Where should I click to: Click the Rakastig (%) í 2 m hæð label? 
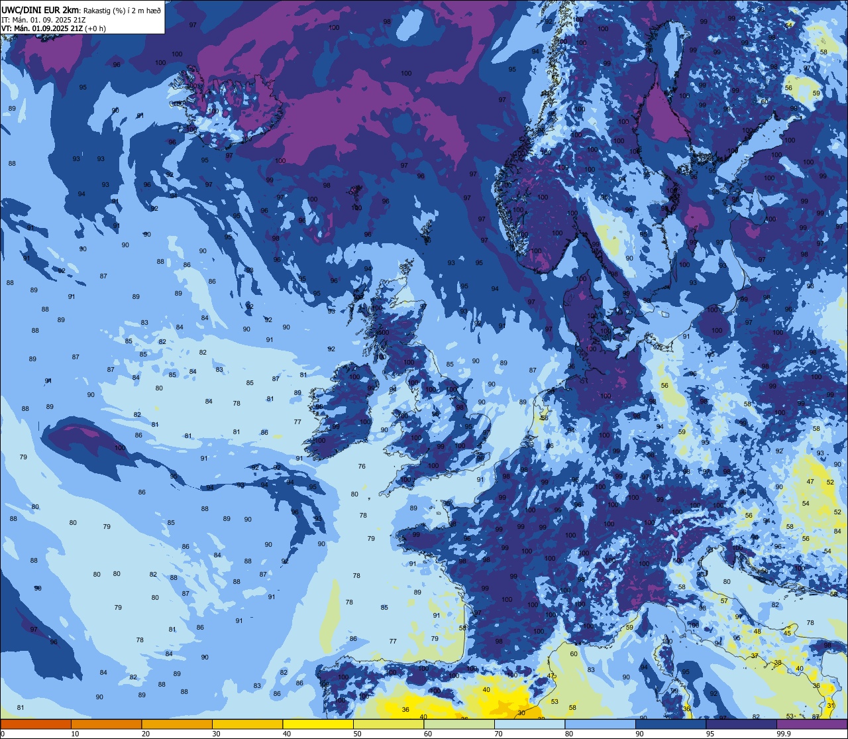(123, 9)
